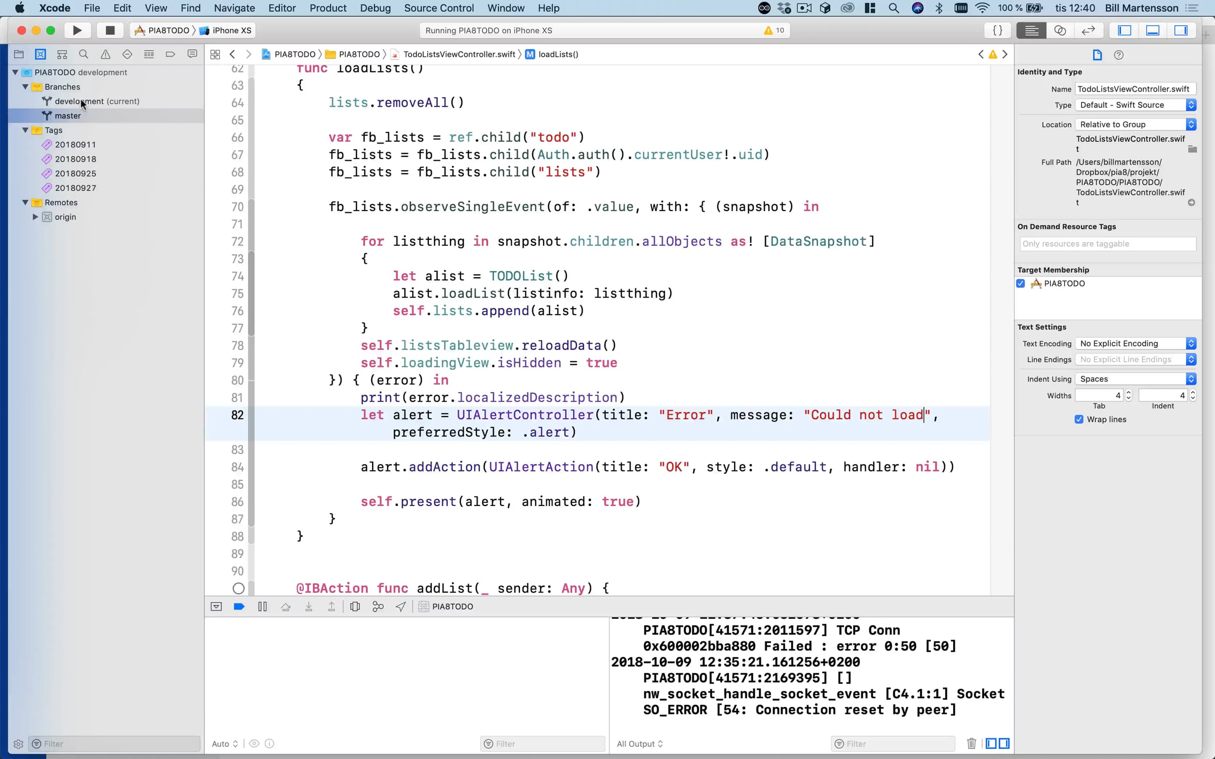Open the Product menu
The height and width of the screenshot is (759, 1215).
point(328,8)
